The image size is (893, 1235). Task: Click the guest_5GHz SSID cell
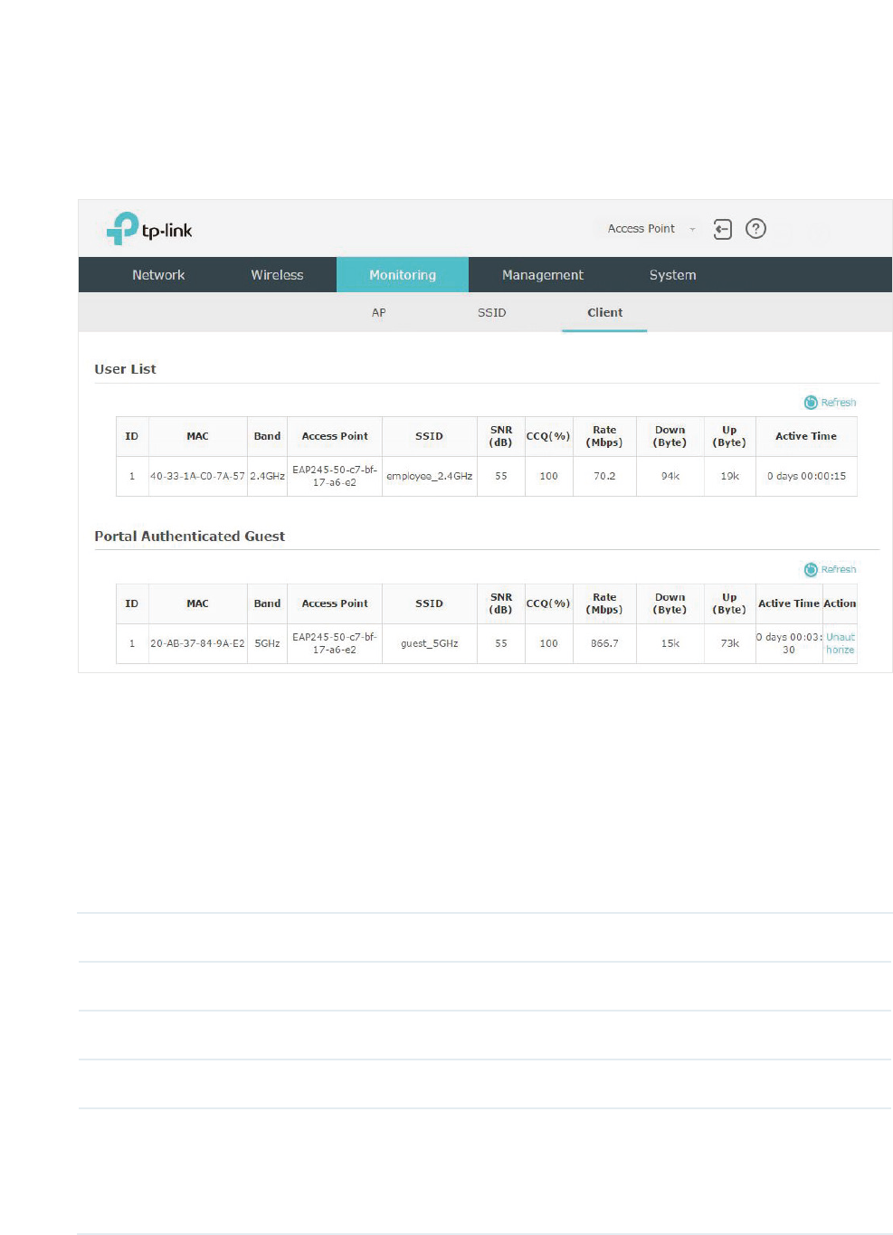click(429, 643)
